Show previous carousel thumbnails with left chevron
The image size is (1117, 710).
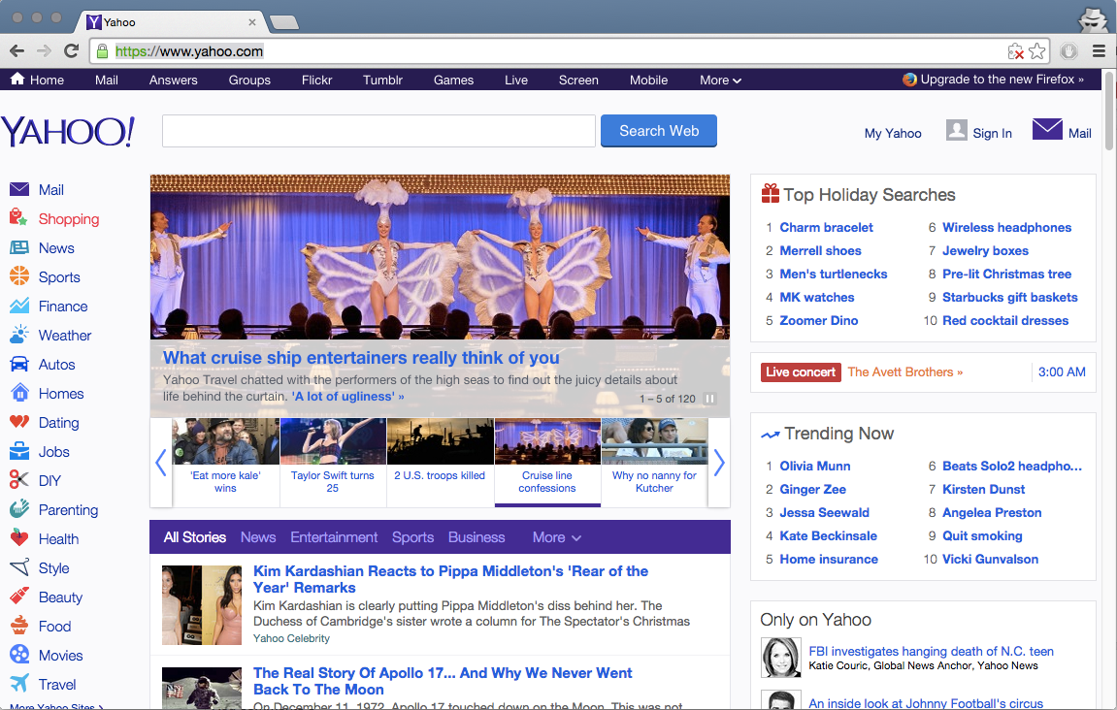point(161,462)
